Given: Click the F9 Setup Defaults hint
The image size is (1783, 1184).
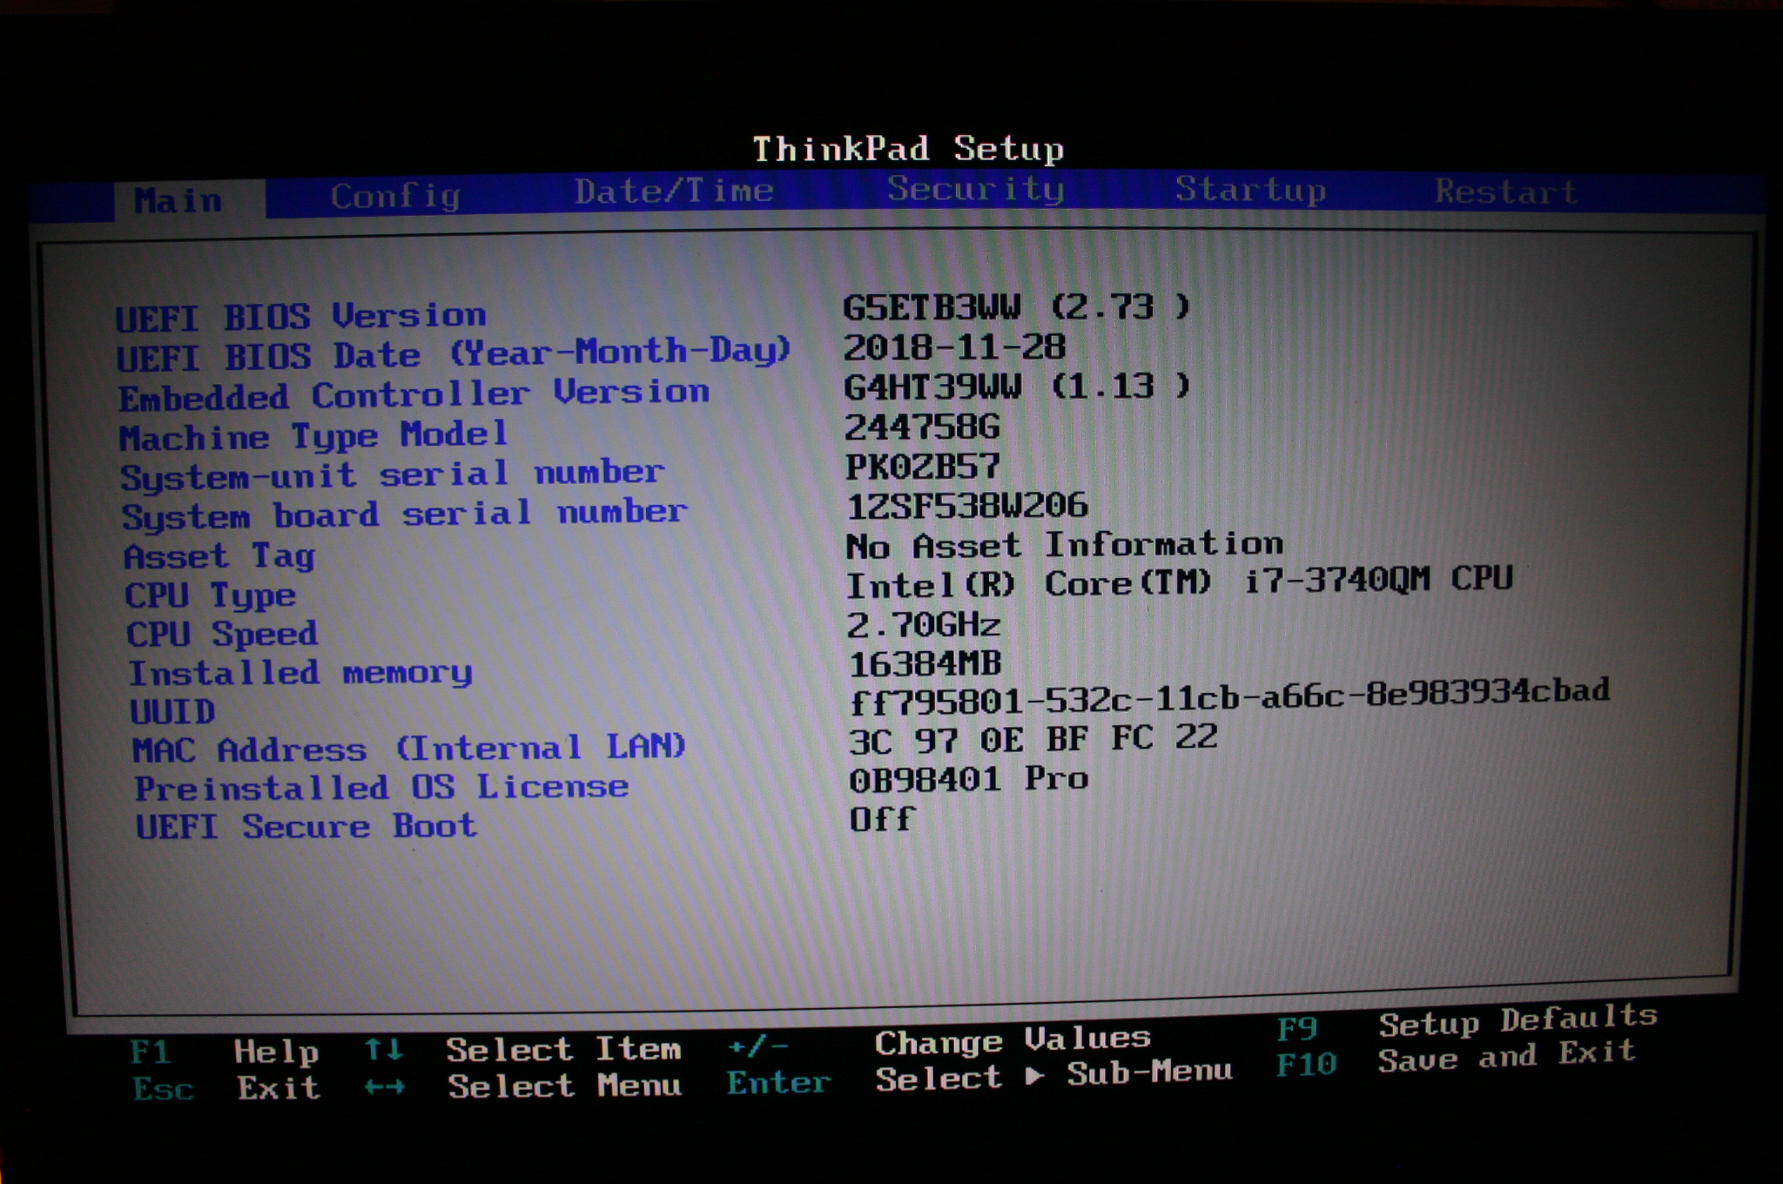Looking at the screenshot, I should coord(1467,1023).
